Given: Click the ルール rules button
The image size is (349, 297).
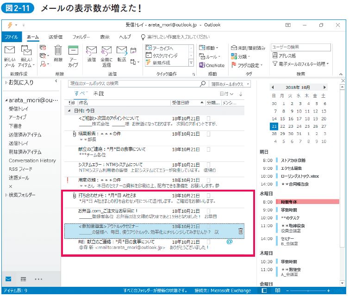Looking at the screenshot, I should (209, 56).
